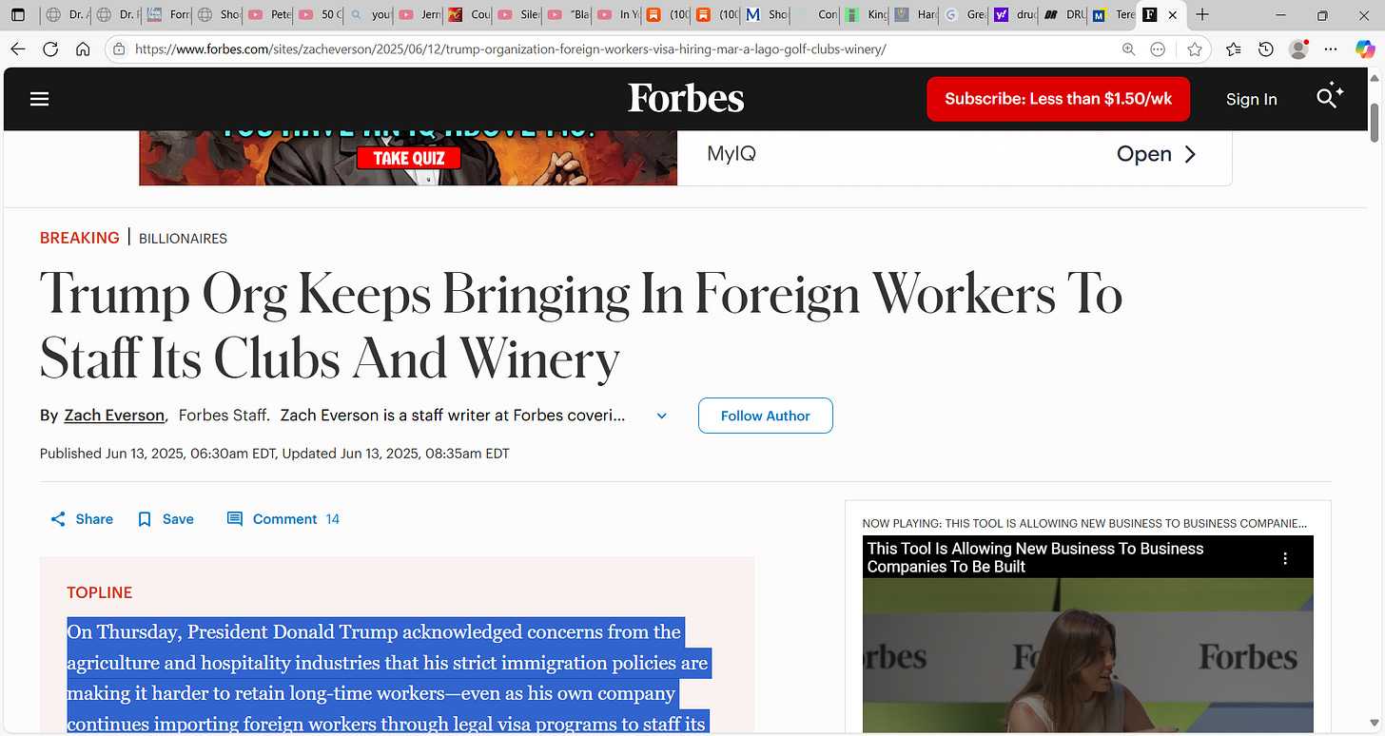Switch to the 'druc' Yahoo tab
This screenshot has height=736, width=1385.
point(1014,15)
